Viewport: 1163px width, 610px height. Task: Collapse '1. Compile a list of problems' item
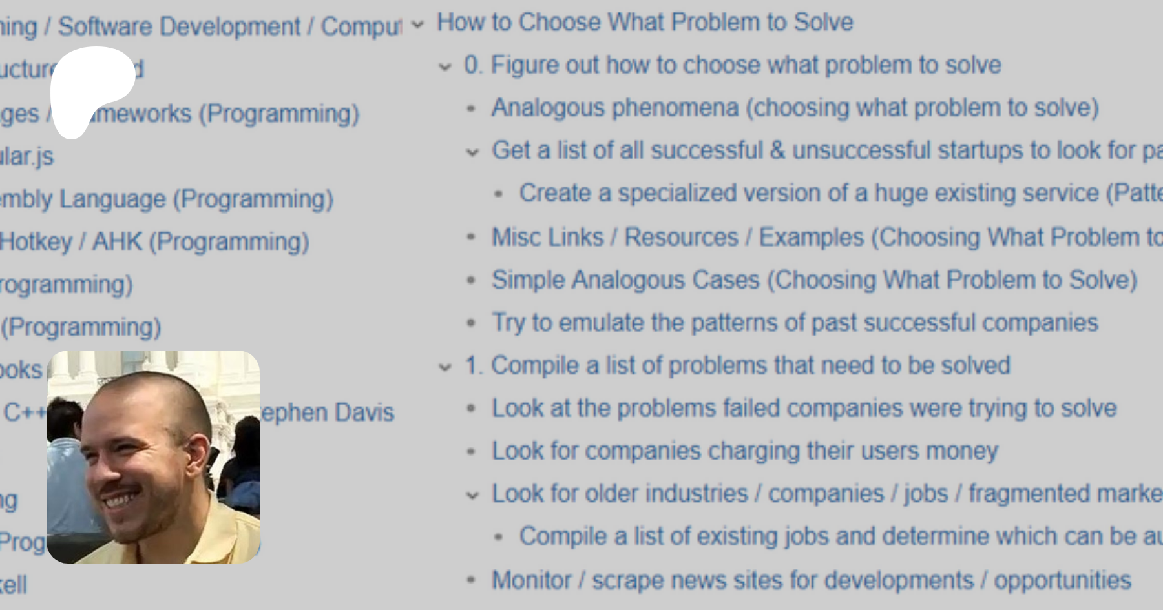click(x=445, y=367)
